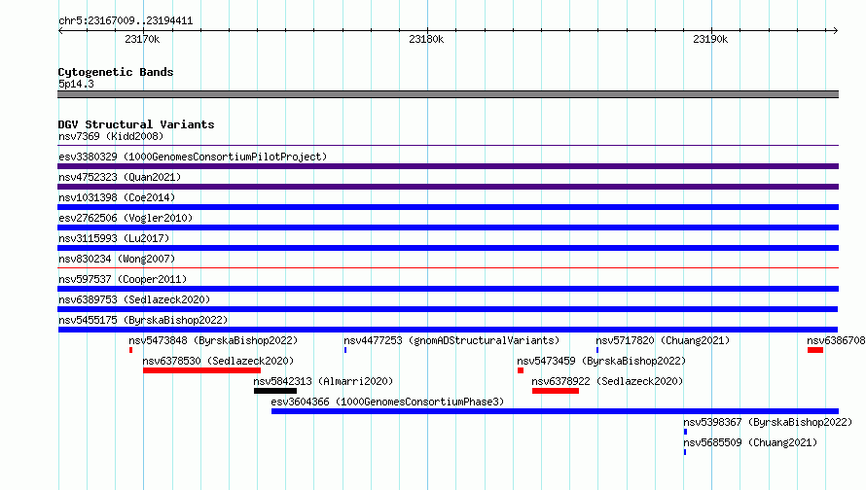866x490 pixels.
Task: Open nsv1031398 (Coe2014) variant label
Action: (117, 197)
